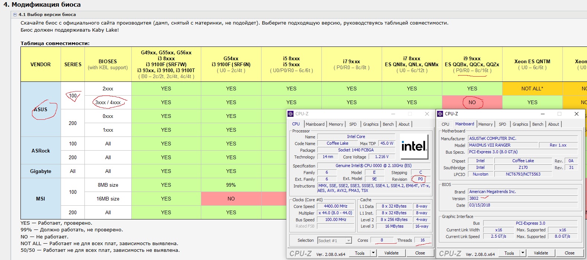Switch to Graphics tab in right CPU-Z window
Screen dimensions: 587x260
[x=520, y=124]
